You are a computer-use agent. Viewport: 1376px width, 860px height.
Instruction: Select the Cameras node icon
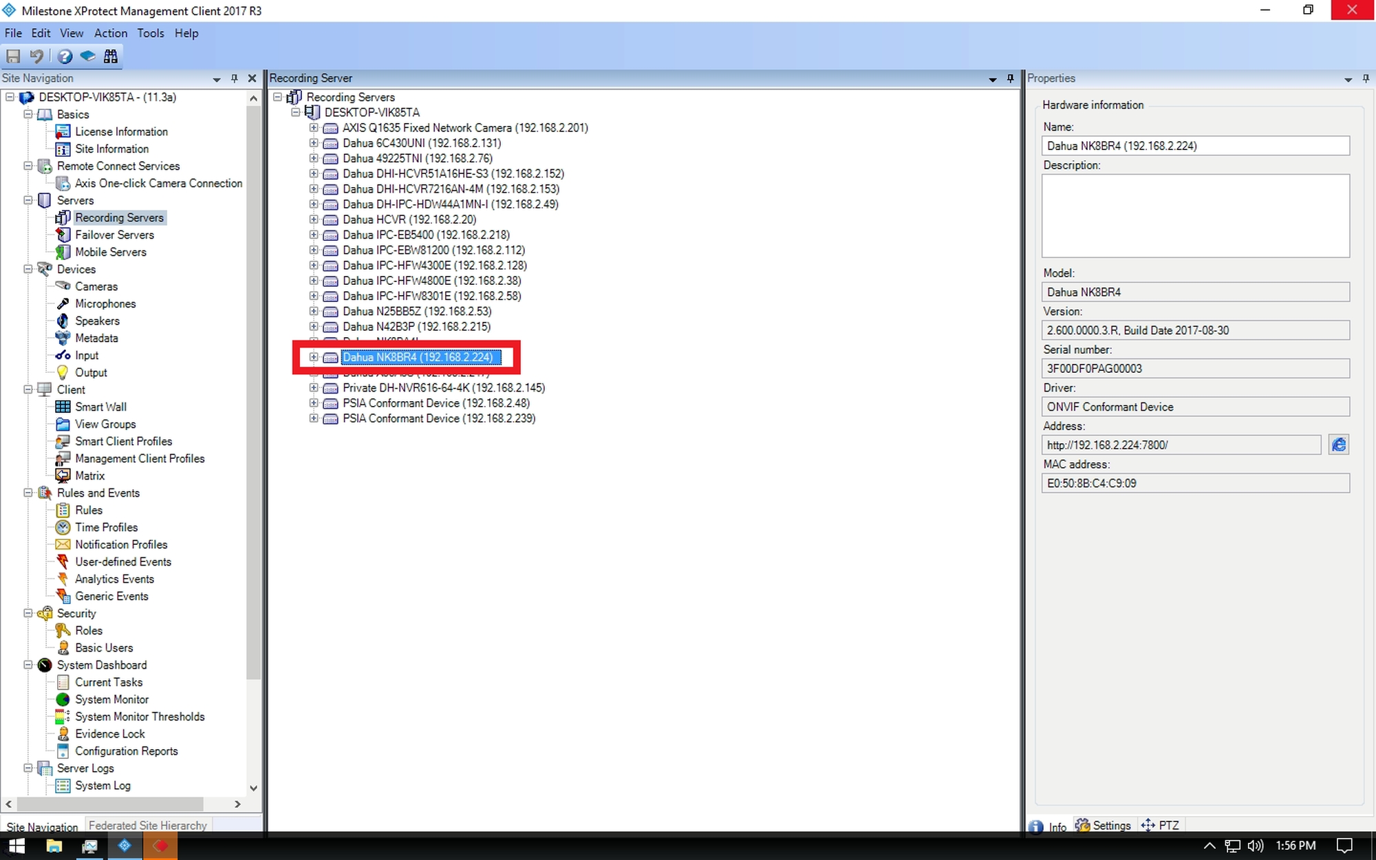click(63, 286)
